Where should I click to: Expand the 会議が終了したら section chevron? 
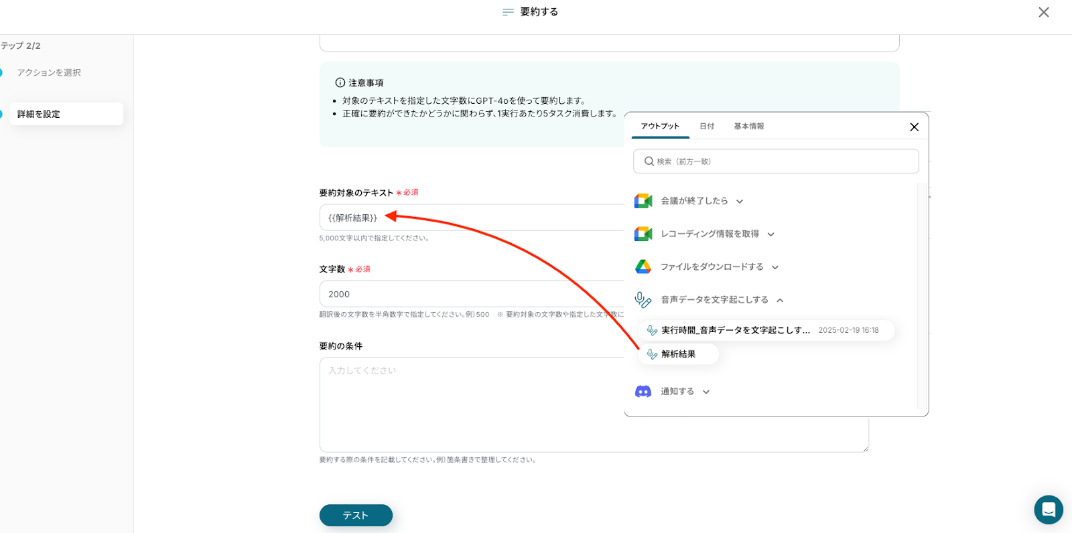pyautogui.click(x=740, y=202)
